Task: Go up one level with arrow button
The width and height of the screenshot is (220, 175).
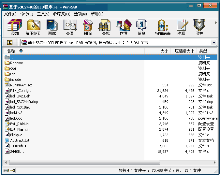Action: pos(10,42)
